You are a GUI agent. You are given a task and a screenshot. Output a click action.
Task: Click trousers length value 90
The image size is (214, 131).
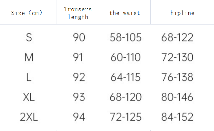tap(79, 37)
